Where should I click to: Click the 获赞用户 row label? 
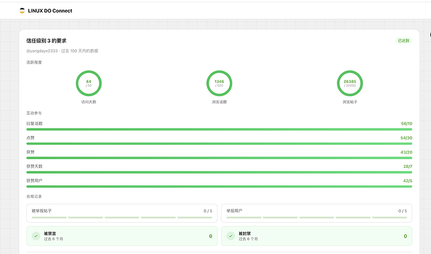(34, 181)
